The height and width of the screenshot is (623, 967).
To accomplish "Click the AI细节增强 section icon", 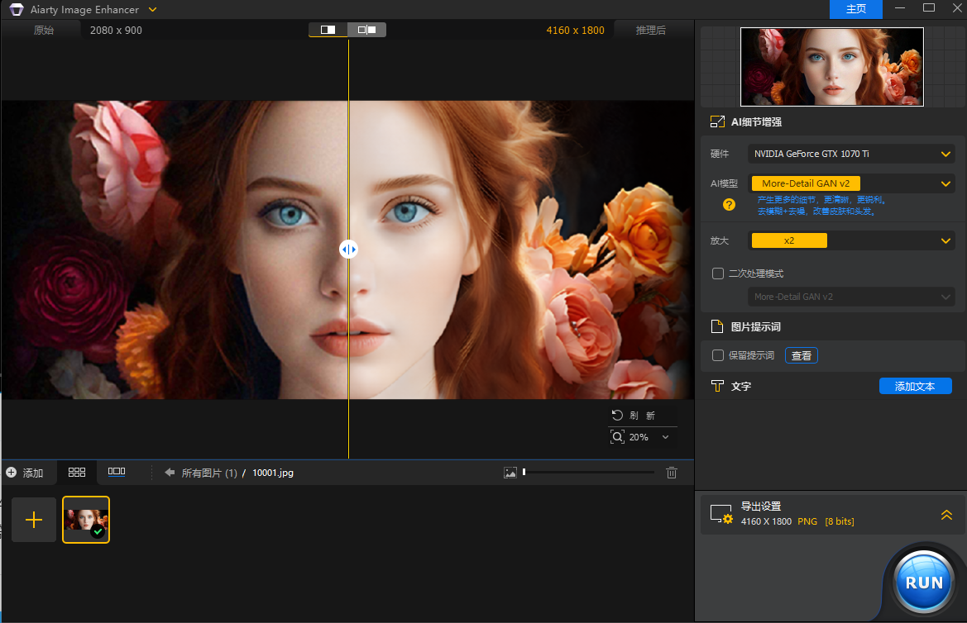I will click(717, 121).
